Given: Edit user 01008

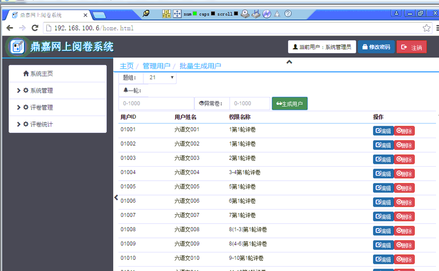Looking at the screenshot, I should coord(383,231).
